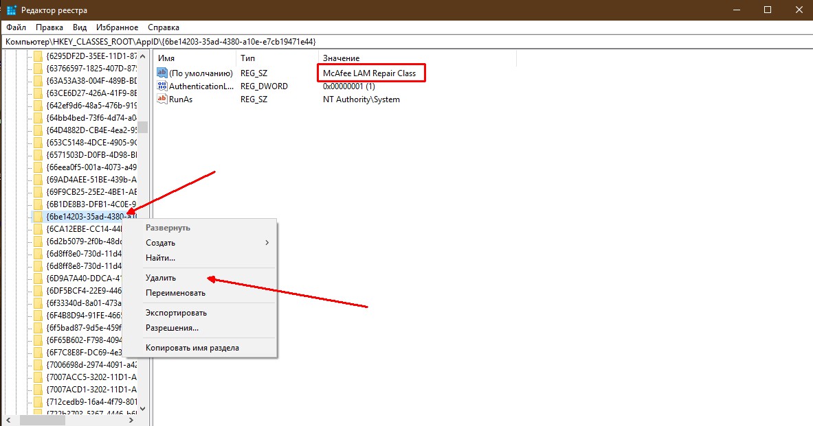The height and width of the screenshot is (426, 813).
Task: Sort values by the Имя column header
Action: click(x=195, y=58)
